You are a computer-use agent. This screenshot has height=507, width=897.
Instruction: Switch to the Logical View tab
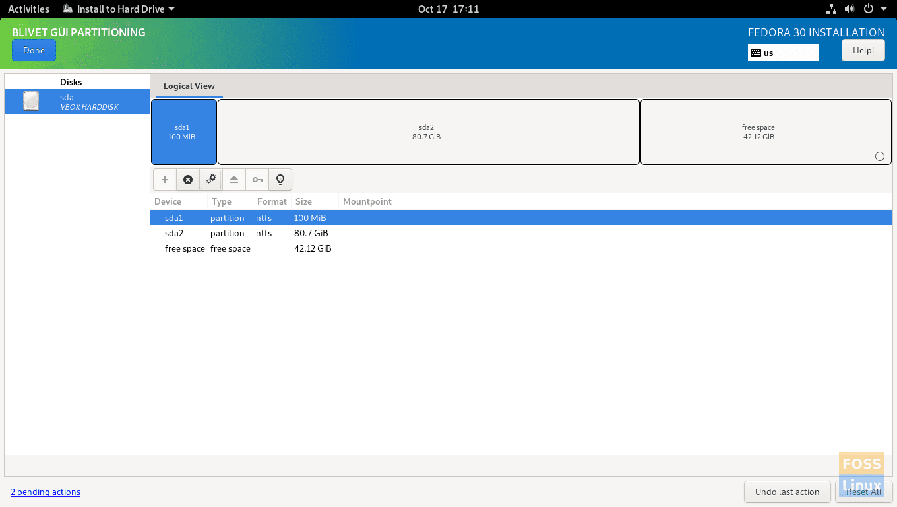(189, 86)
